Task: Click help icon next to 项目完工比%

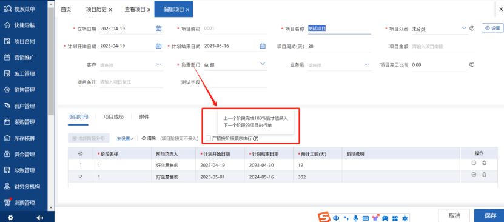Action: point(472,64)
